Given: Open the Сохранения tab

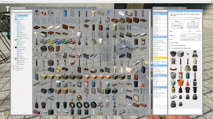Looking at the screenshot, I should (81, 8).
